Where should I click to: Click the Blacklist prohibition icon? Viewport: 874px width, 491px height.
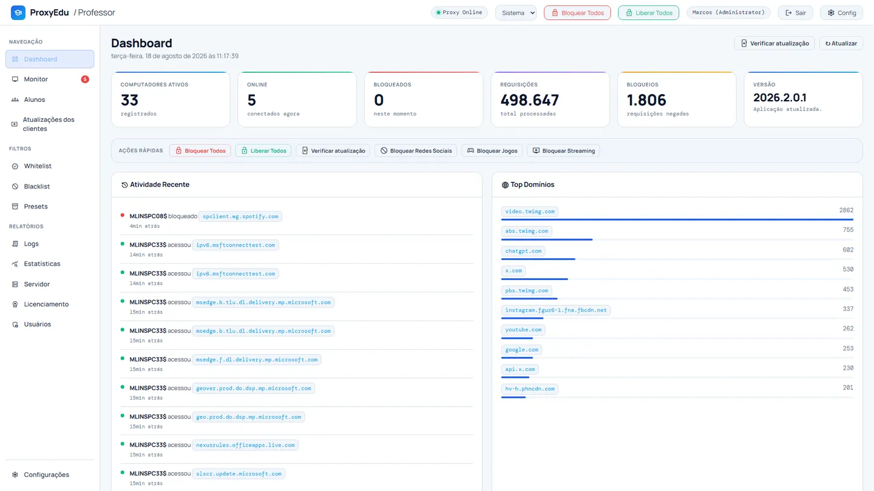pyautogui.click(x=15, y=187)
